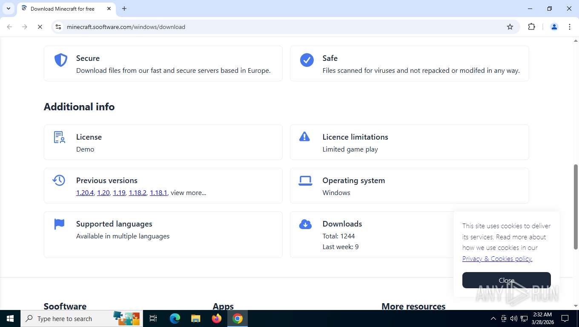
Task: Click the Licence limitations warning triangle icon
Action: pyautogui.click(x=305, y=136)
